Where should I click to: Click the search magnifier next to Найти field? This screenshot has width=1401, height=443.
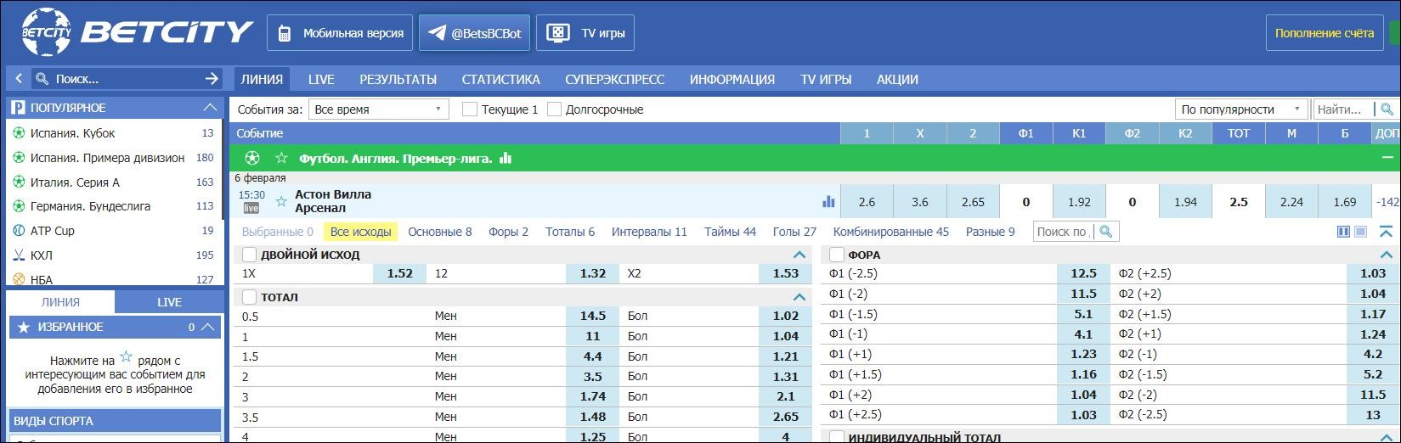[1387, 109]
